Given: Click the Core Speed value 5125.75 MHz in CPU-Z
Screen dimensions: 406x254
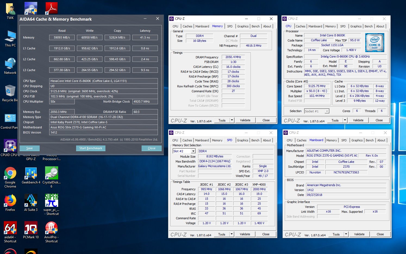Looking at the screenshot, I should tap(317, 86).
